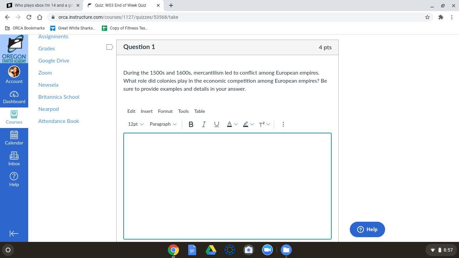Screen dimensions: 459x258
Task: Click the floating Help button
Action: 367,229
